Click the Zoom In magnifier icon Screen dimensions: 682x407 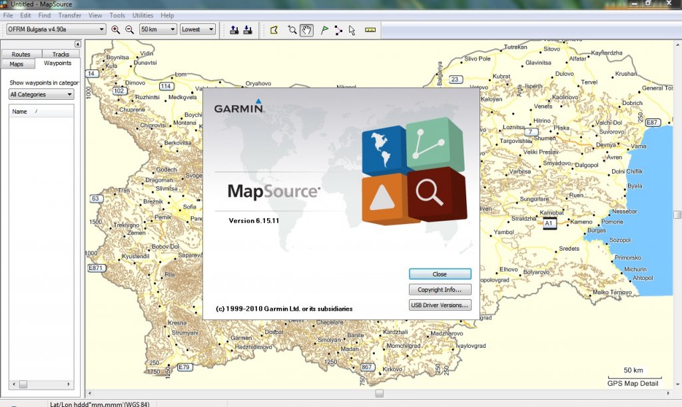coord(116,30)
